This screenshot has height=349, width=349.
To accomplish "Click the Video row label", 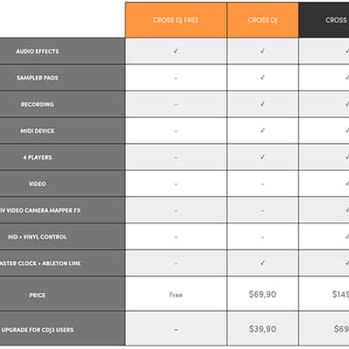I will click(38, 184).
